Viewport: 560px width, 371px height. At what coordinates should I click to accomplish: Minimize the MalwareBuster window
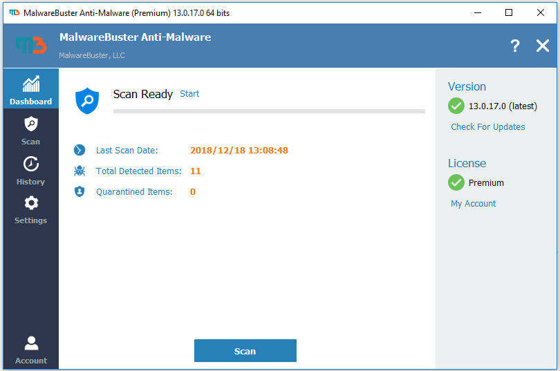click(x=478, y=13)
